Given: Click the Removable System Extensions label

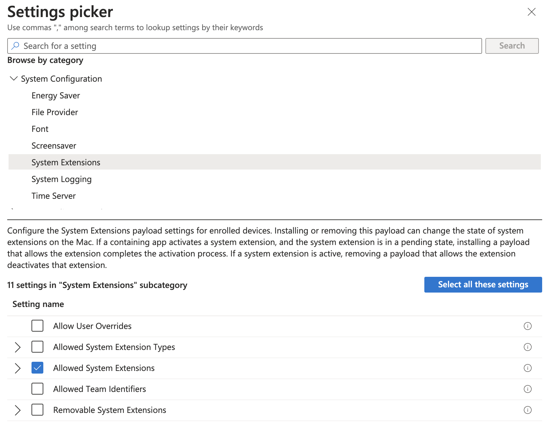Looking at the screenshot, I should click(110, 410).
